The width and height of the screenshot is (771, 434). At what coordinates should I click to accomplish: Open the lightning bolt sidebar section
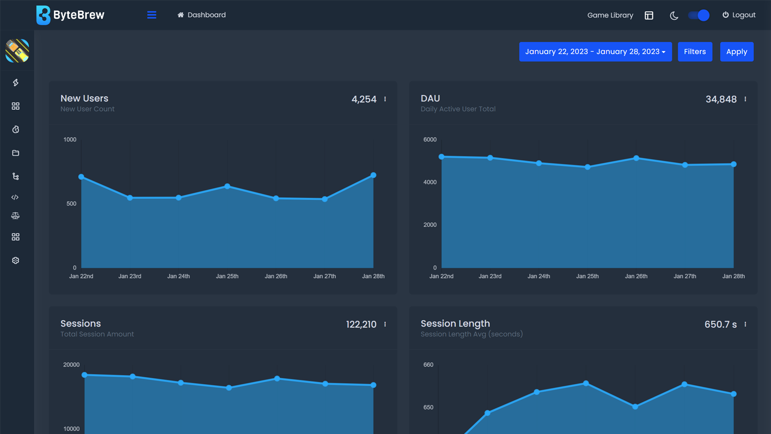16,83
